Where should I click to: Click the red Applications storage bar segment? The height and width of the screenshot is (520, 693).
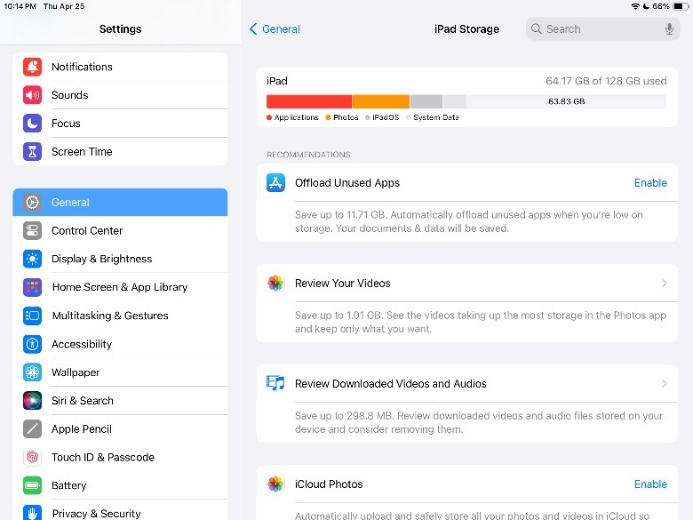coord(308,101)
